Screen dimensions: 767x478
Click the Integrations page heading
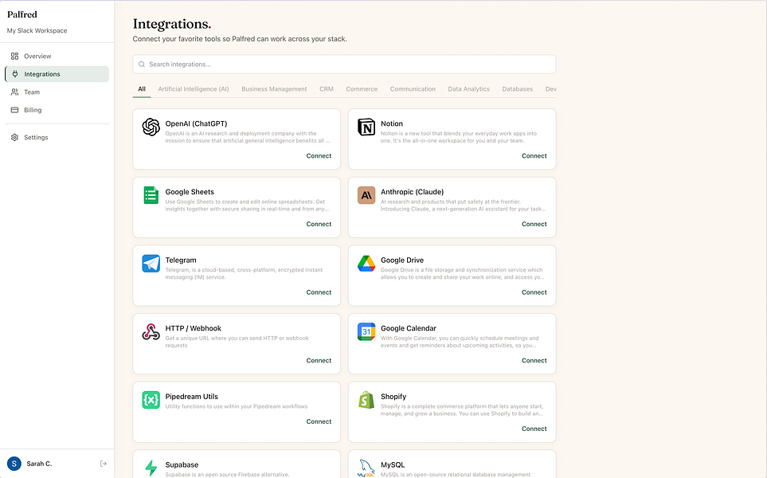click(x=172, y=24)
